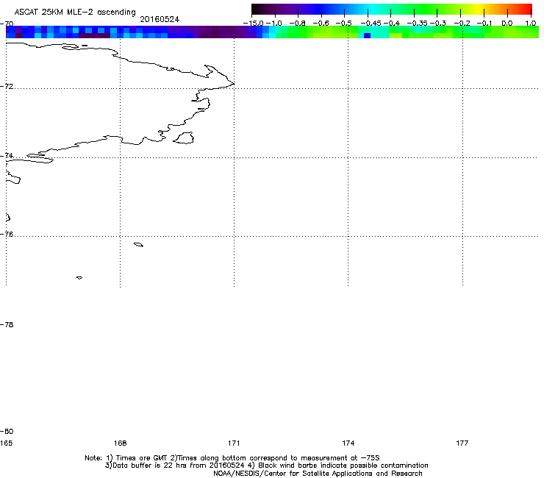Click the -15.0 color scale label
The height and width of the screenshot is (478, 544).
pyautogui.click(x=254, y=24)
